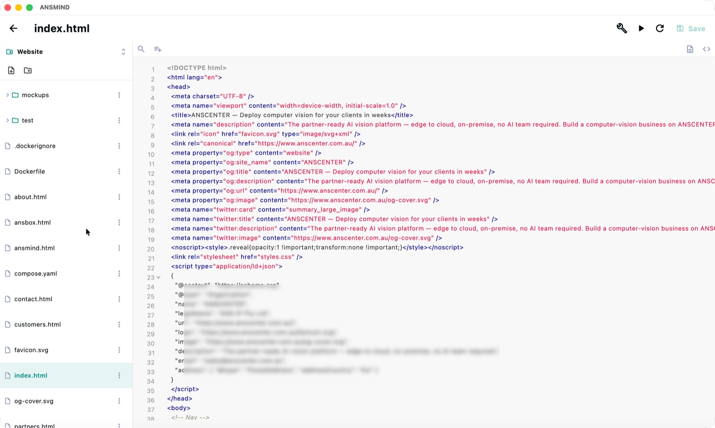Open the options menu for the test folder
The image size is (715, 428).
pos(119,121)
